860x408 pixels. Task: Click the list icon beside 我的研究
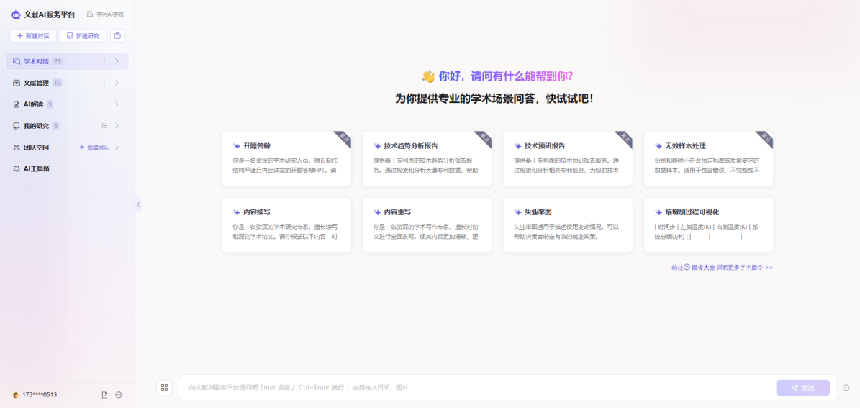tap(104, 126)
